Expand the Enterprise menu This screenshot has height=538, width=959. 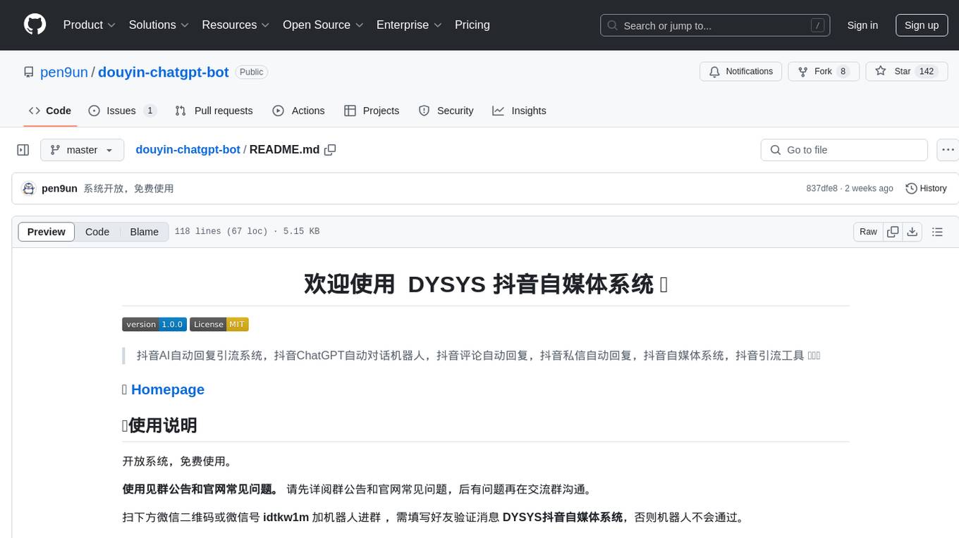(x=410, y=25)
